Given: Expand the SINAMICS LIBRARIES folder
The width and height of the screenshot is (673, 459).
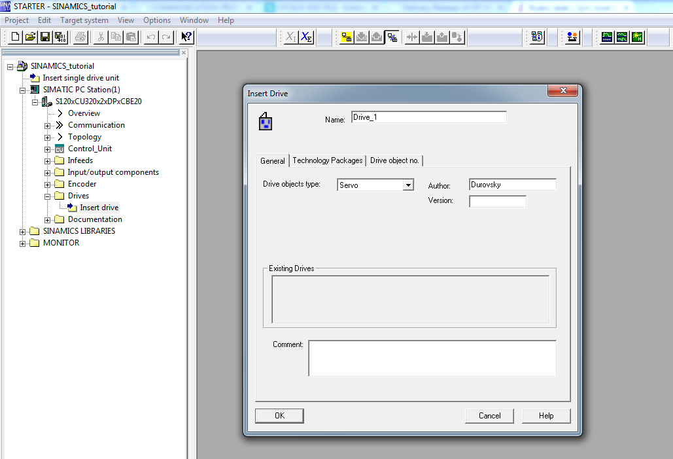Looking at the screenshot, I should [22, 232].
